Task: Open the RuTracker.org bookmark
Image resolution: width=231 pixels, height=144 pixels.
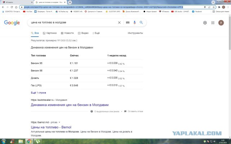Action: (62, 12)
